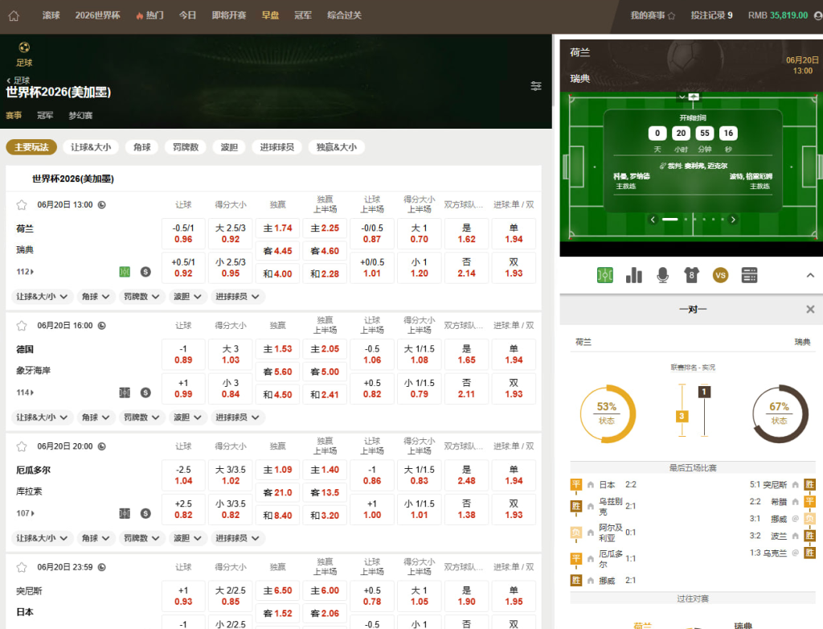This screenshot has height=629, width=823.
Task: Expand 波胆 under the Germany match
Action: (x=187, y=417)
